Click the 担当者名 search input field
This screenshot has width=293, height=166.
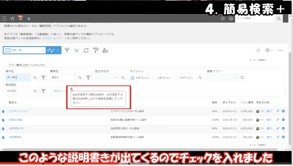coord(18,91)
